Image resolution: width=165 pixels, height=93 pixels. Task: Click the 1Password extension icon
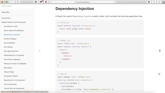(46, 2)
